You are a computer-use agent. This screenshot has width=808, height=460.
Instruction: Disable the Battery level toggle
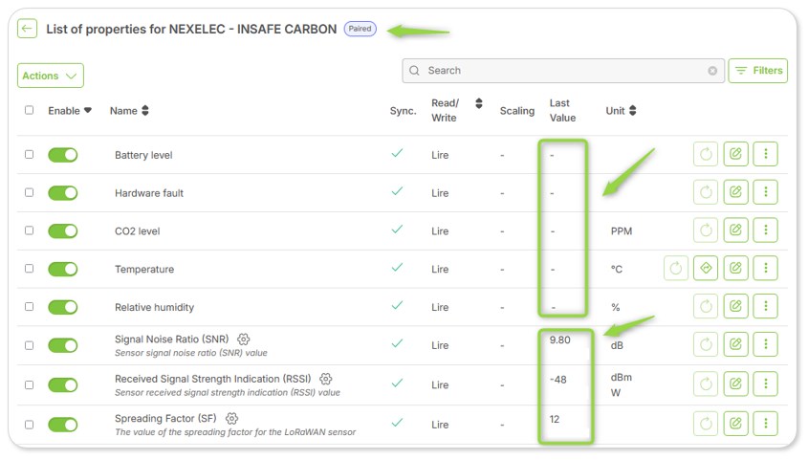coord(63,155)
